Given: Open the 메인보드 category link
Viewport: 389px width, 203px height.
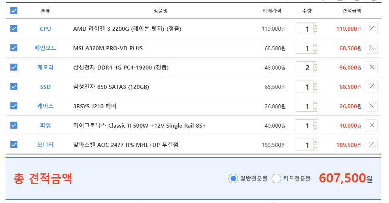Looking at the screenshot, I should click(x=45, y=48).
